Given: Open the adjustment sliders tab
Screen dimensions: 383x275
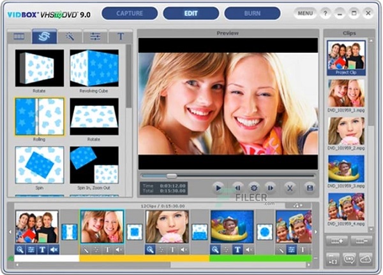Looking at the screenshot, I should 95,36.
